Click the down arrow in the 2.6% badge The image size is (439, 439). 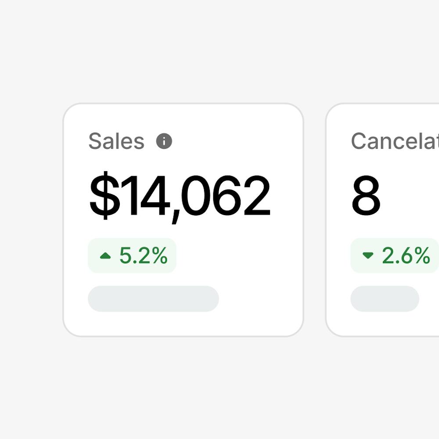tap(368, 255)
